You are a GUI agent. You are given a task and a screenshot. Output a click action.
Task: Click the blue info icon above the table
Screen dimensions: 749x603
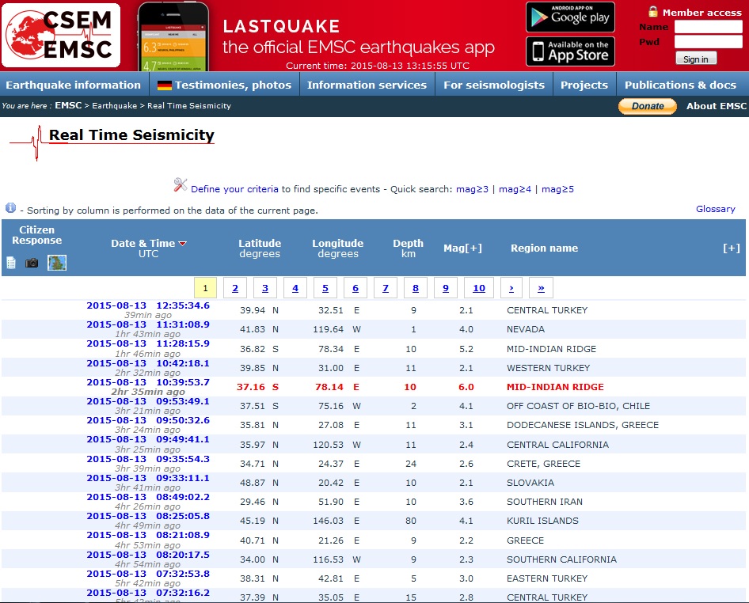pyautogui.click(x=10, y=207)
